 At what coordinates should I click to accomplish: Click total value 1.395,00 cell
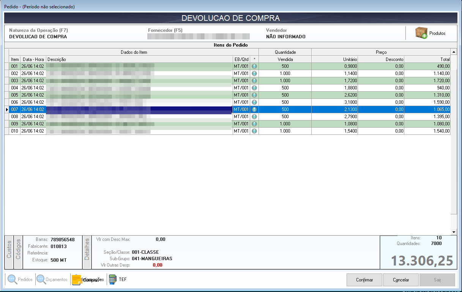point(427,116)
